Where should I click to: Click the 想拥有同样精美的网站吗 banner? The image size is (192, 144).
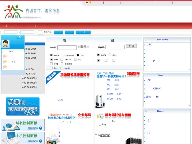pyautogui.click(x=23, y=106)
